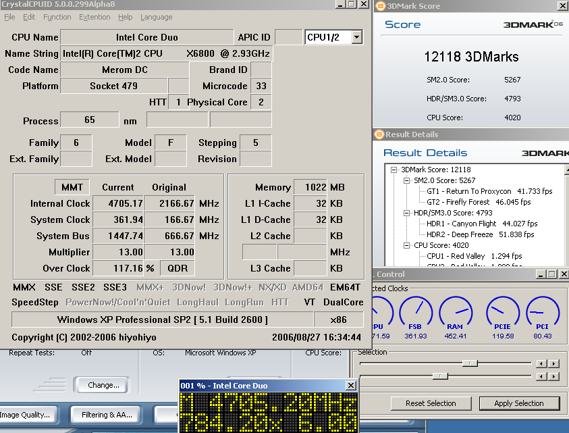Click the Platform field Socket 479
This screenshot has height=433, width=569.
click(113, 86)
